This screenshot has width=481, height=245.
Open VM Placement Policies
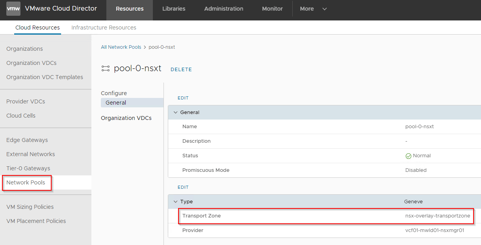click(x=36, y=221)
